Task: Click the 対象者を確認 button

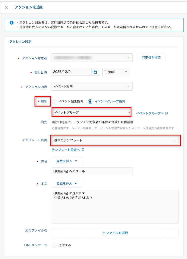Action: (151, 57)
